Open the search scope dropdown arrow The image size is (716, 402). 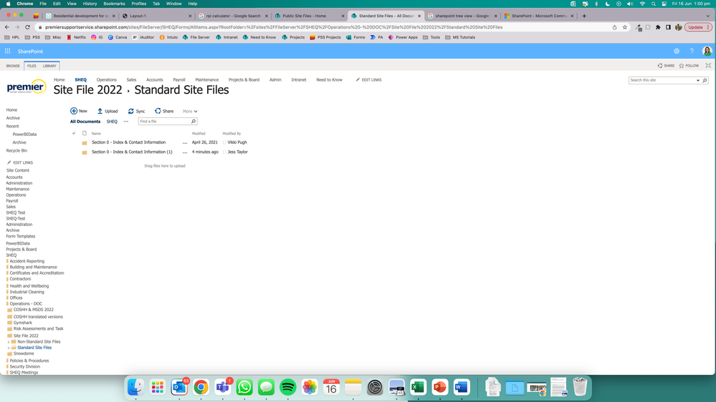tap(698, 80)
